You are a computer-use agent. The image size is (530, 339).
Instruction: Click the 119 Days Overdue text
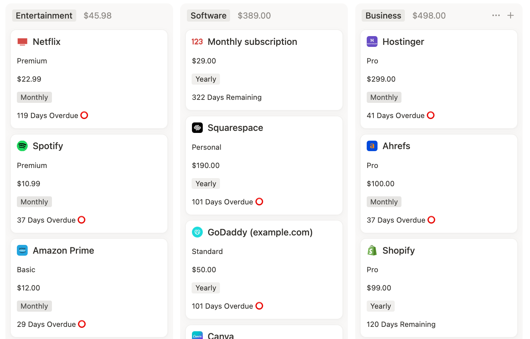click(x=48, y=116)
